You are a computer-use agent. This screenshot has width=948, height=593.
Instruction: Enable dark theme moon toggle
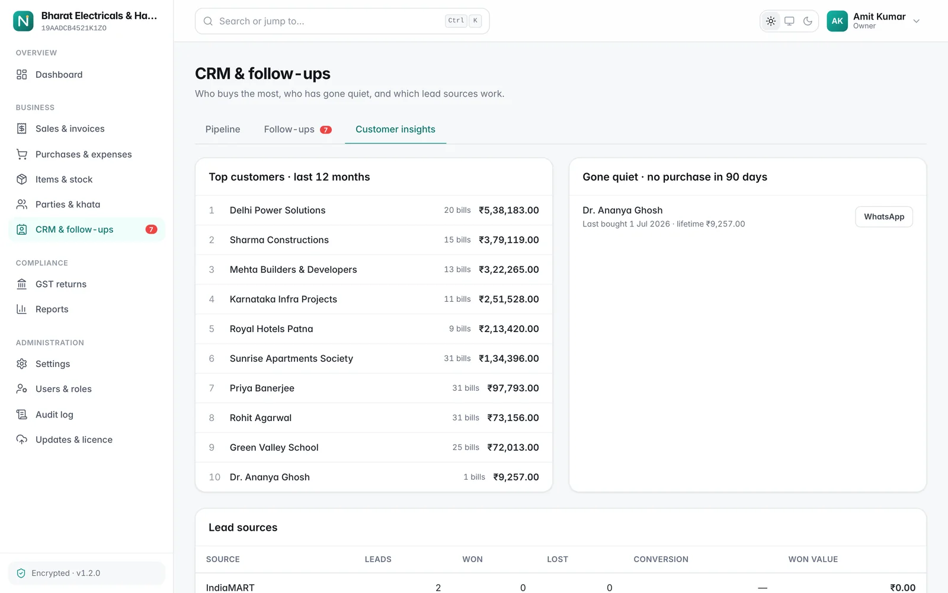tap(808, 21)
